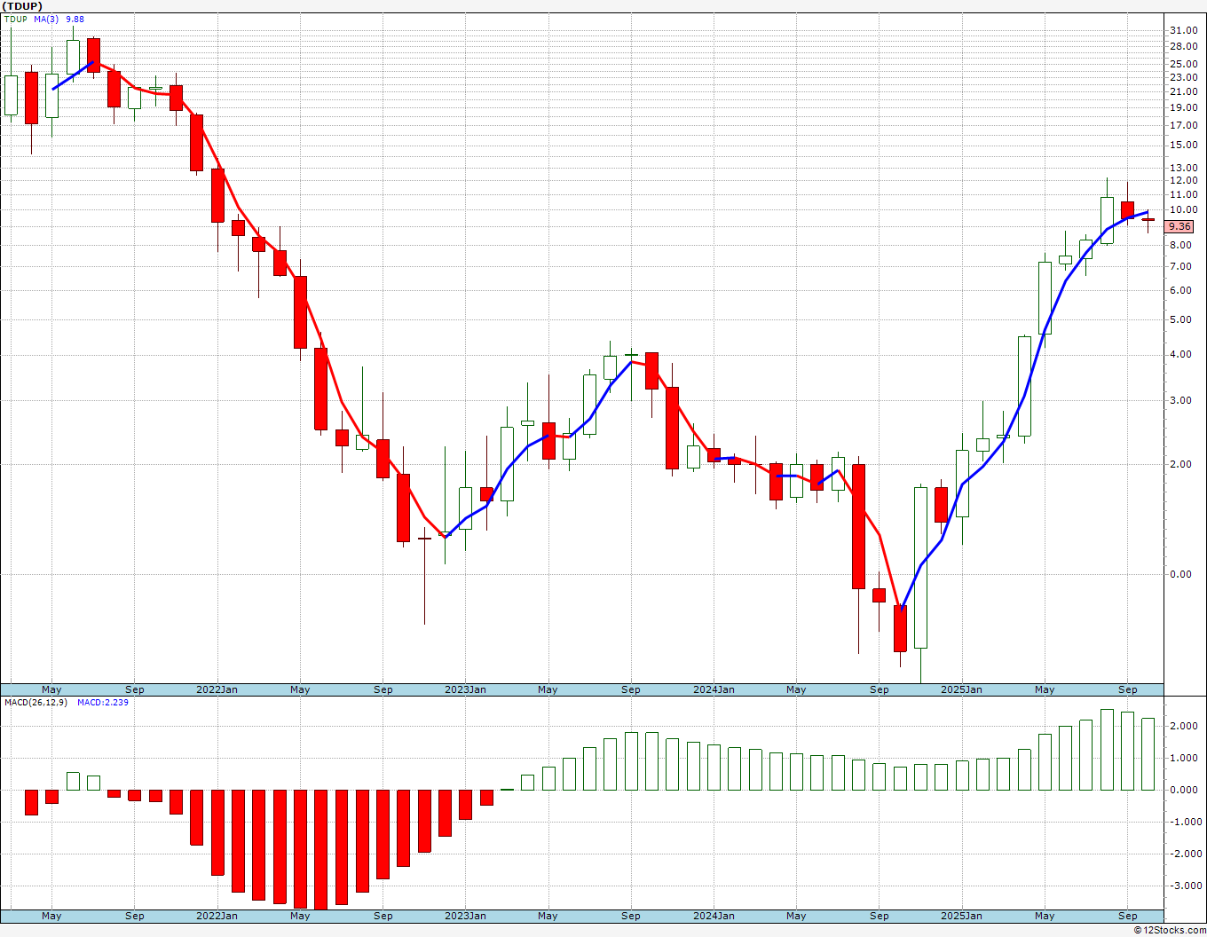Click 2023Jan on the price chart time axis
Screen dimensions: 1207x937
[x=466, y=689]
